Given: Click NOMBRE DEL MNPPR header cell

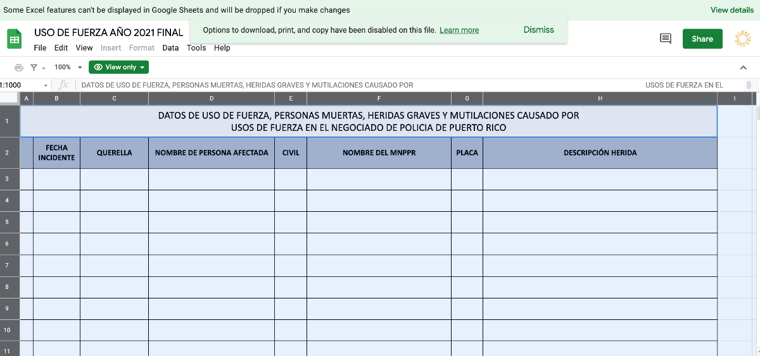Looking at the screenshot, I should pyautogui.click(x=379, y=152).
